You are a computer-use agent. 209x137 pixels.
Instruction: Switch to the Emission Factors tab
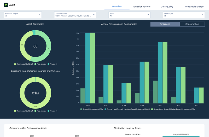click(142, 7)
